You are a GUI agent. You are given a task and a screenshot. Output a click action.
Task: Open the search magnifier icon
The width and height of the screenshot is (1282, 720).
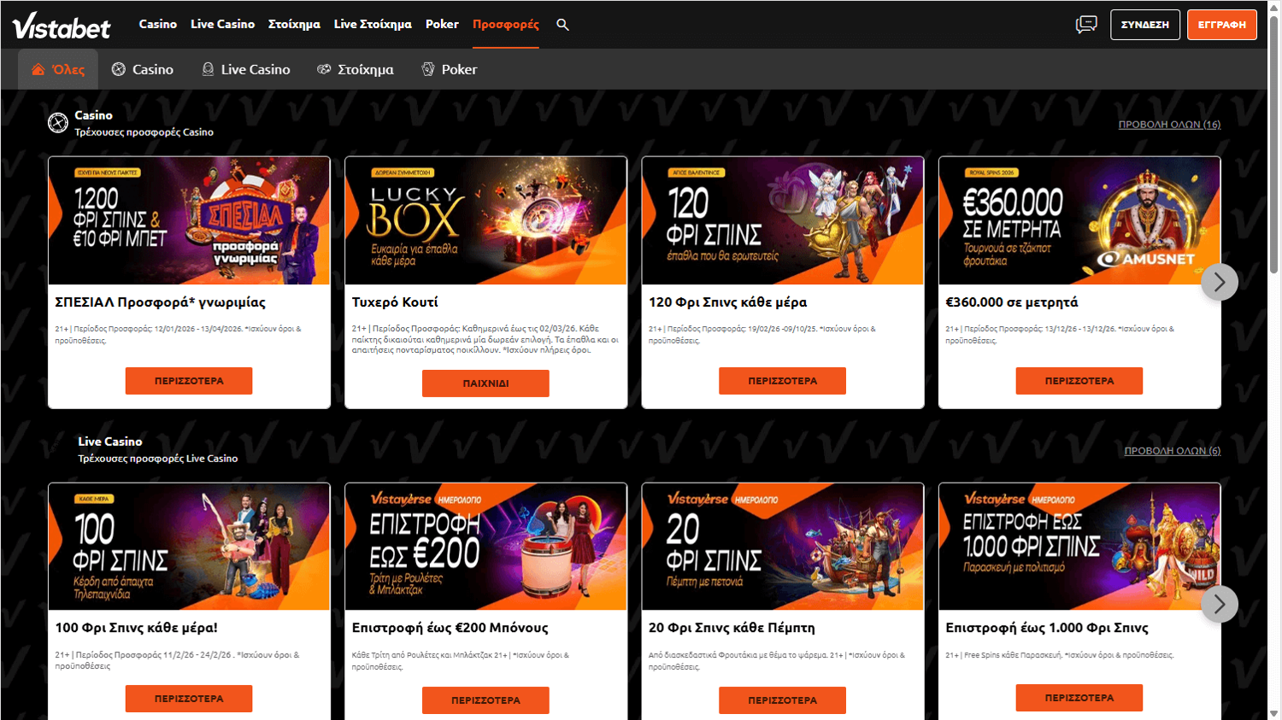(562, 24)
